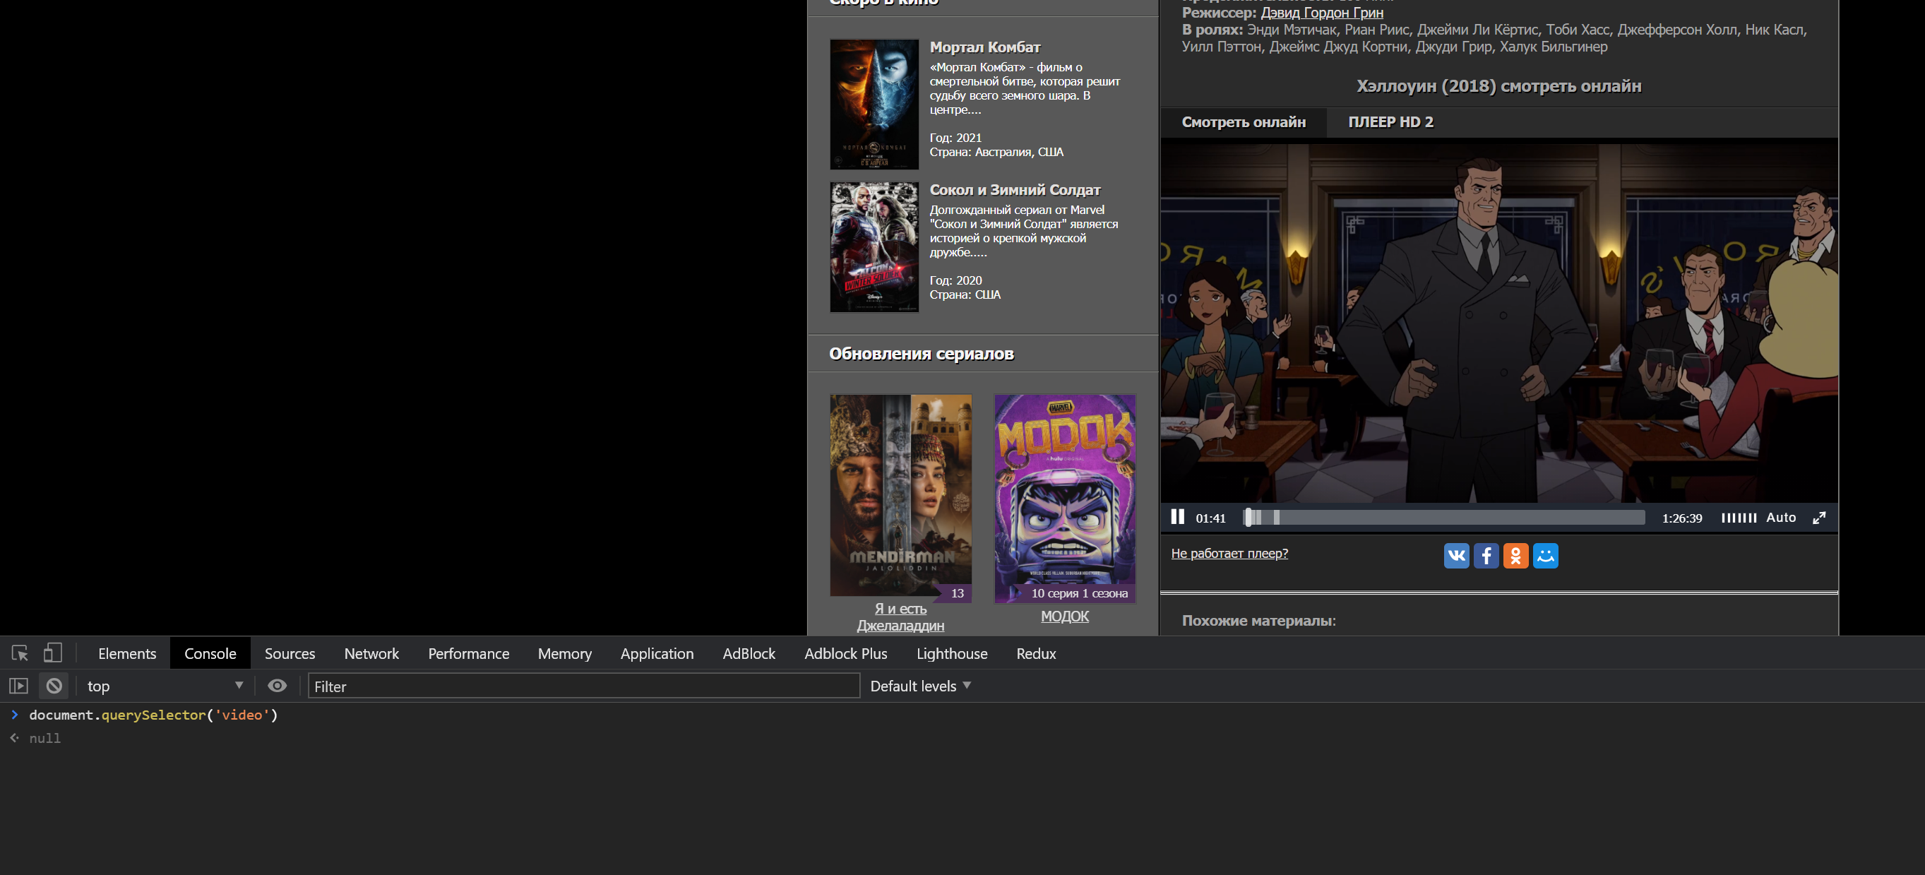
Task: Click the Похожие материалы heading
Action: (x=1258, y=620)
